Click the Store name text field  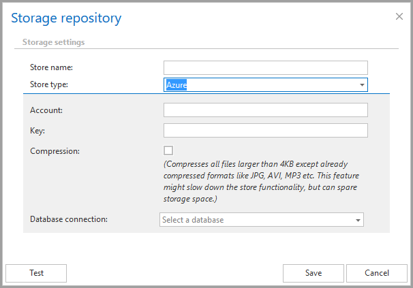pyautogui.click(x=265, y=67)
